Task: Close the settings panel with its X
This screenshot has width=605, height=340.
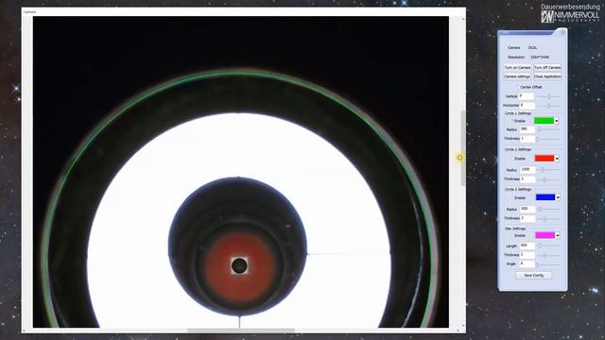Action: point(562,32)
